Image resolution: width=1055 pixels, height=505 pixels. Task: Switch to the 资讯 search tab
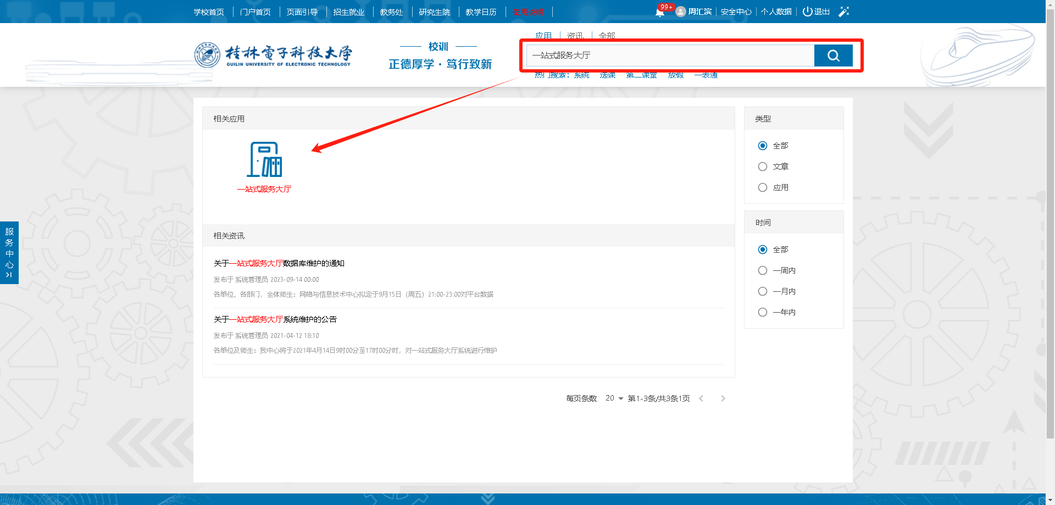575,36
